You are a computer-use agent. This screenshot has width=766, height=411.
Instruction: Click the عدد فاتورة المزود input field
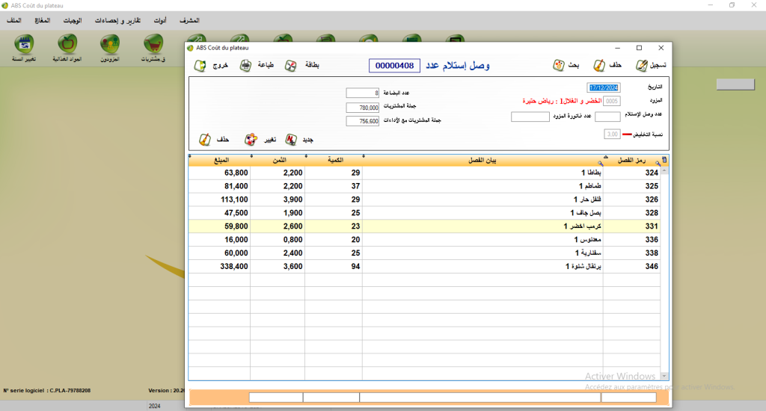click(530, 117)
